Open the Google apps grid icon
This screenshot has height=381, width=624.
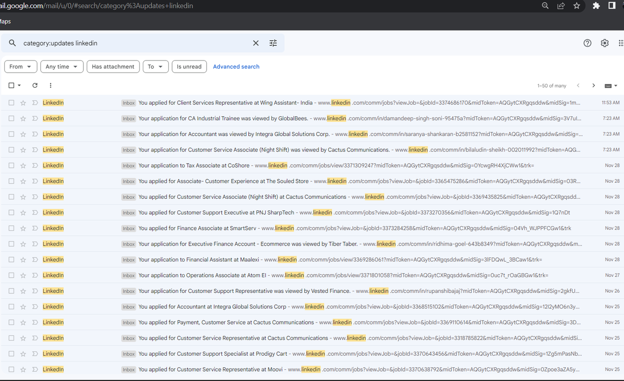[621, 43]
